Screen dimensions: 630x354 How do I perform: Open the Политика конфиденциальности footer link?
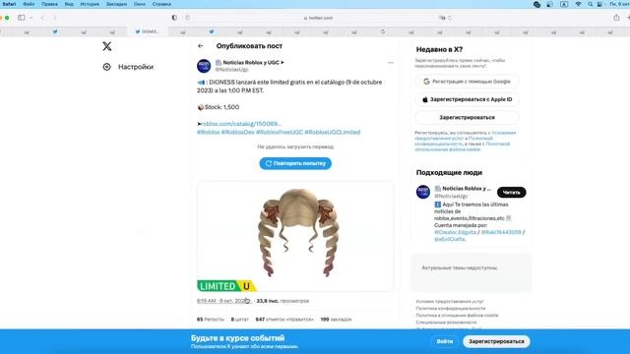tap(451, 308)
